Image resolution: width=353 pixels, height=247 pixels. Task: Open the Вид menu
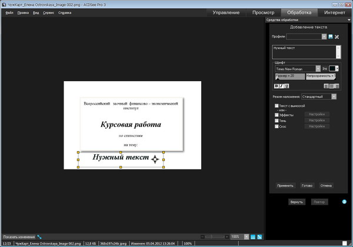tap(36, 13)
